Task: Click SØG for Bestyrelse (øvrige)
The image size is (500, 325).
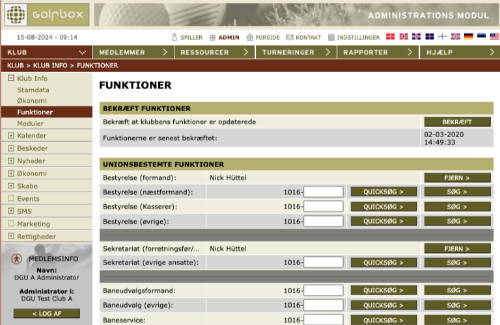Action: pyautogui.click(x=457, y=221)
